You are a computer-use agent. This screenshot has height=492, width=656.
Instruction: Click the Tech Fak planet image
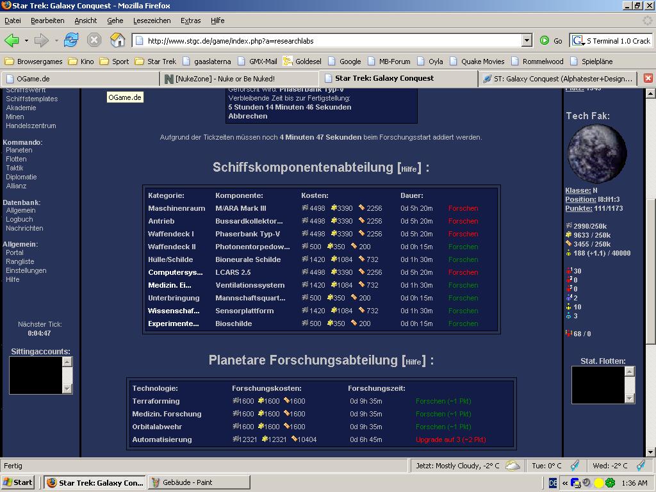coord(596,153)
